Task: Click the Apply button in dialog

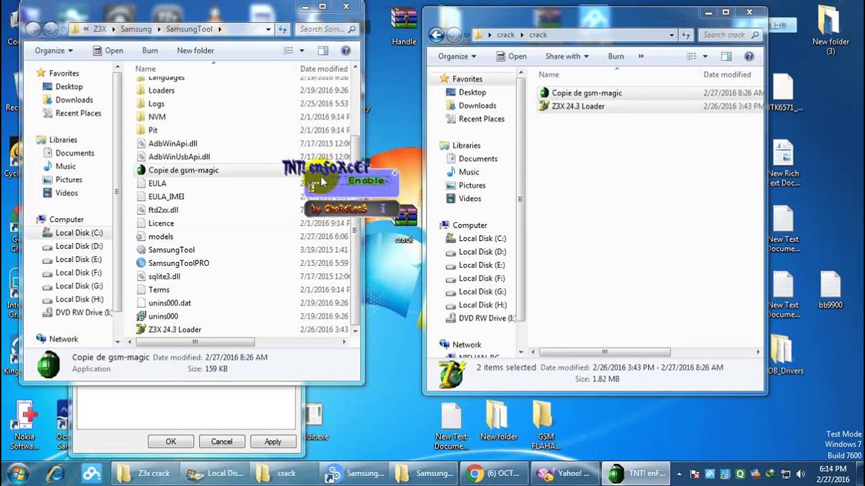Action: coord(273,441)
